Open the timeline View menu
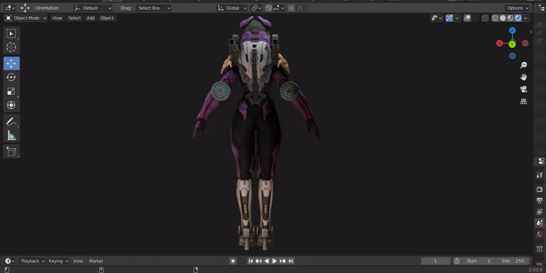Image resolution: width=546 pixels, height=273 pixels. click(78, 261)
